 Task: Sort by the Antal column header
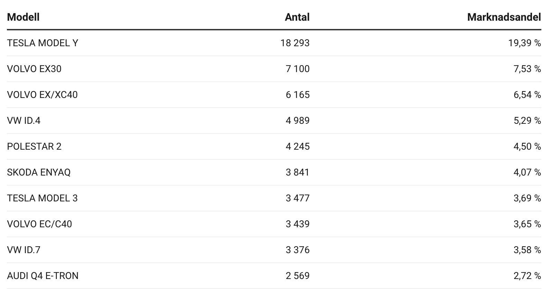tap(297, 17)
